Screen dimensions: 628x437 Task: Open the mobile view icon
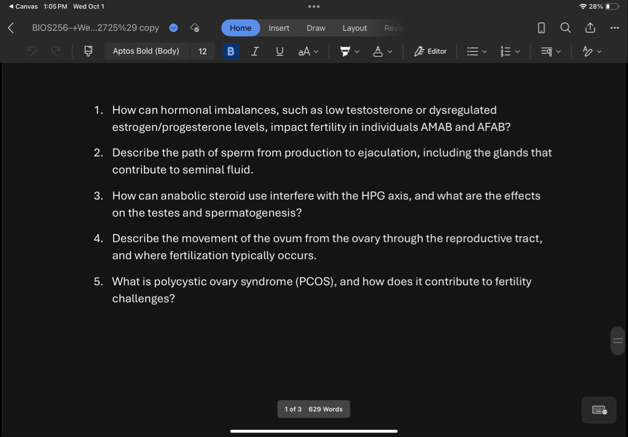(541, 28)
